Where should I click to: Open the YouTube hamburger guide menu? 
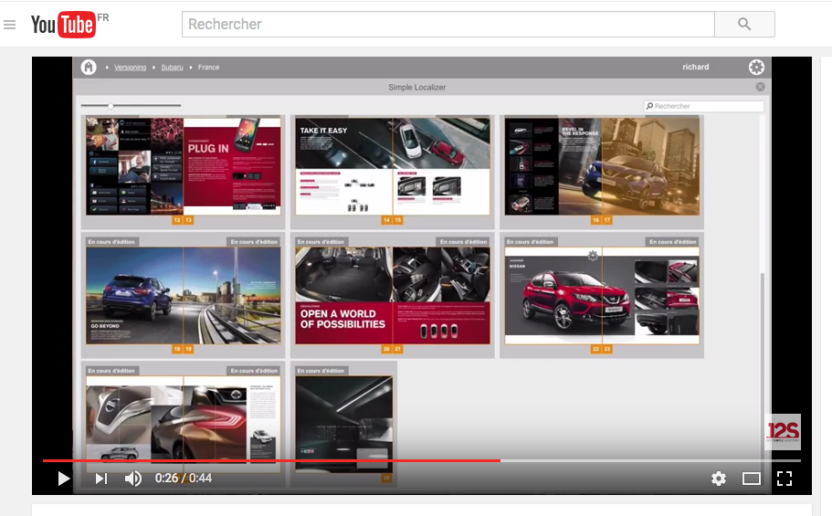tap(10, 25)
